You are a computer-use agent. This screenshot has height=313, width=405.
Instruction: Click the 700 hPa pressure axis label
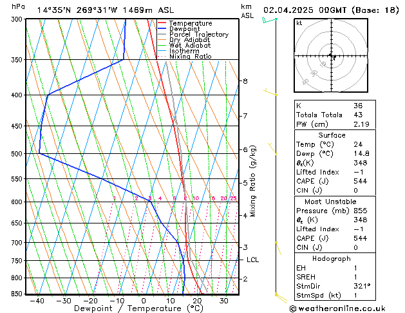pos(18,243)
